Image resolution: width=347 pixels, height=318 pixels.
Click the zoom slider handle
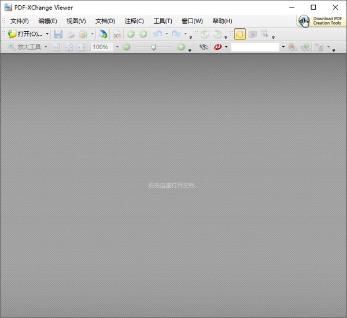(x=153, y=47)
